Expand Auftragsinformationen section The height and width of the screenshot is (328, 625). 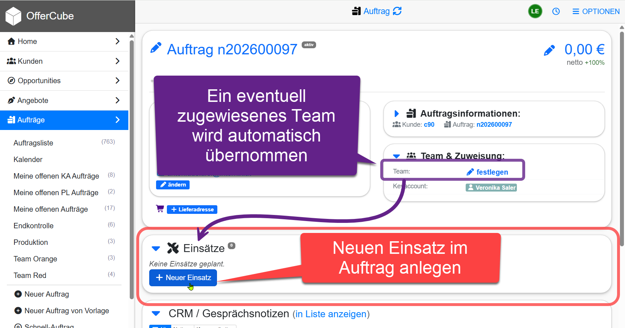pos(396,114)
